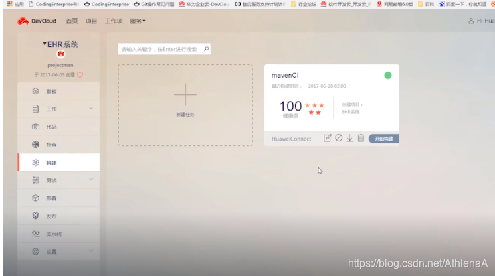
Task: Click the projectman username text
Action: tap(60, 65)
